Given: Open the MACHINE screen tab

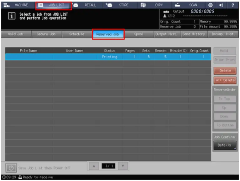Looking at the screenshot, I should click(18, 5).
